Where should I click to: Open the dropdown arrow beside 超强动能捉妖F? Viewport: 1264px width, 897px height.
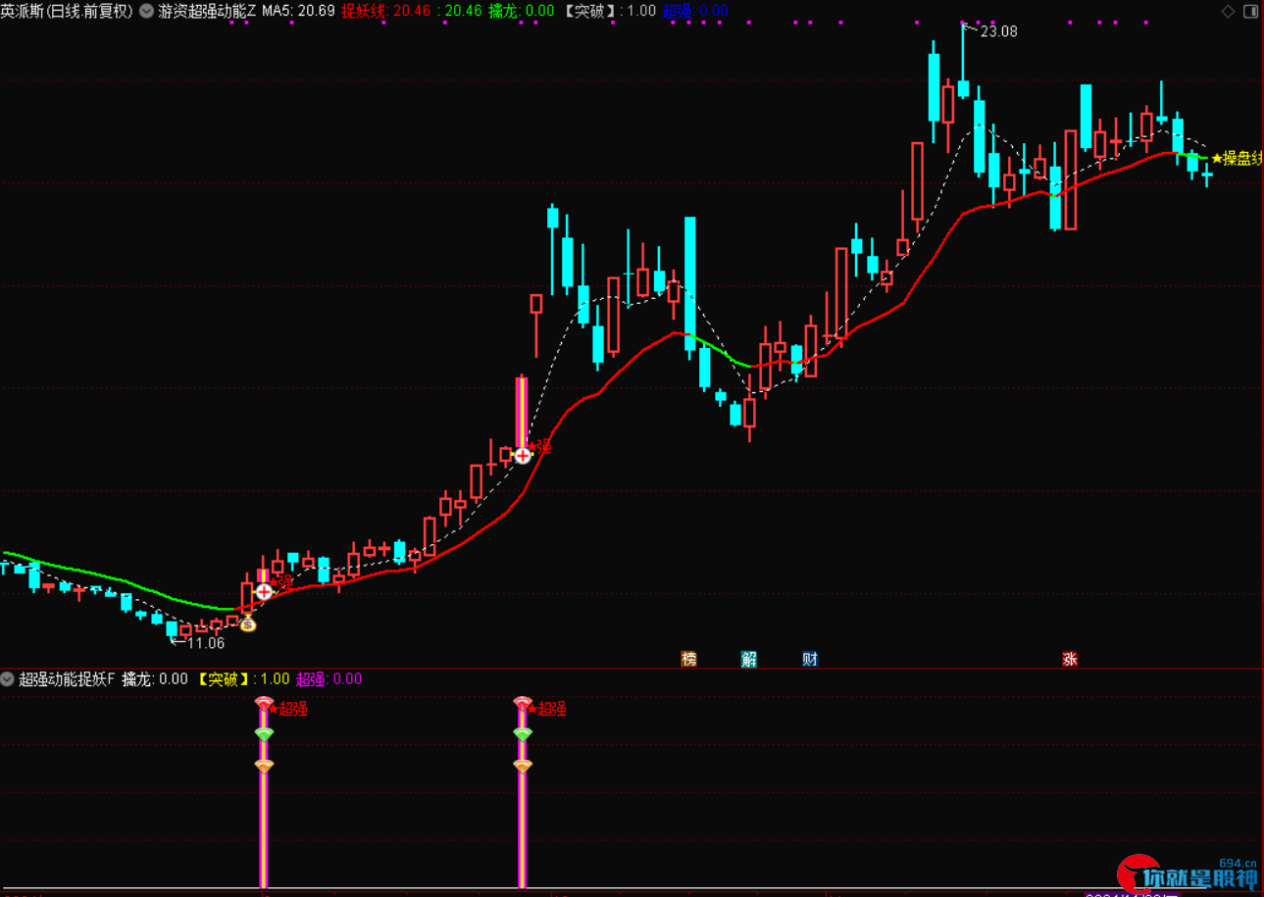point(8,678)
